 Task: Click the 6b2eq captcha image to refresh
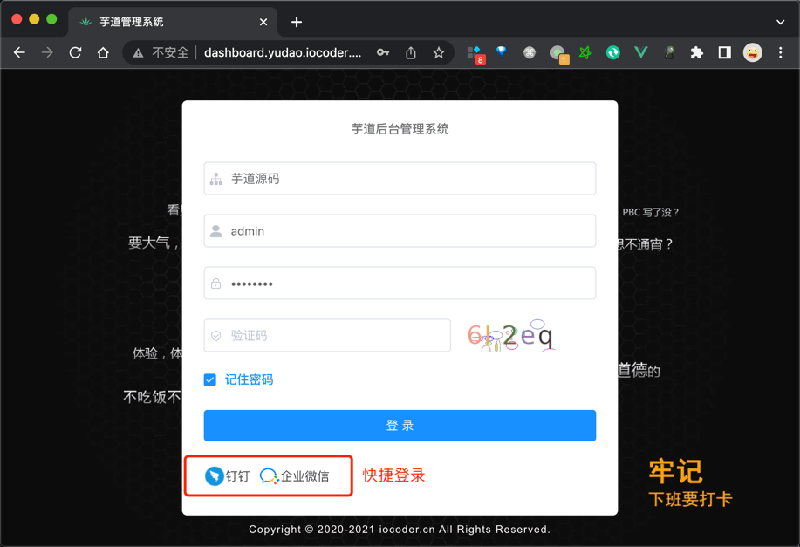pyautogui.click(x=511, y=335)
